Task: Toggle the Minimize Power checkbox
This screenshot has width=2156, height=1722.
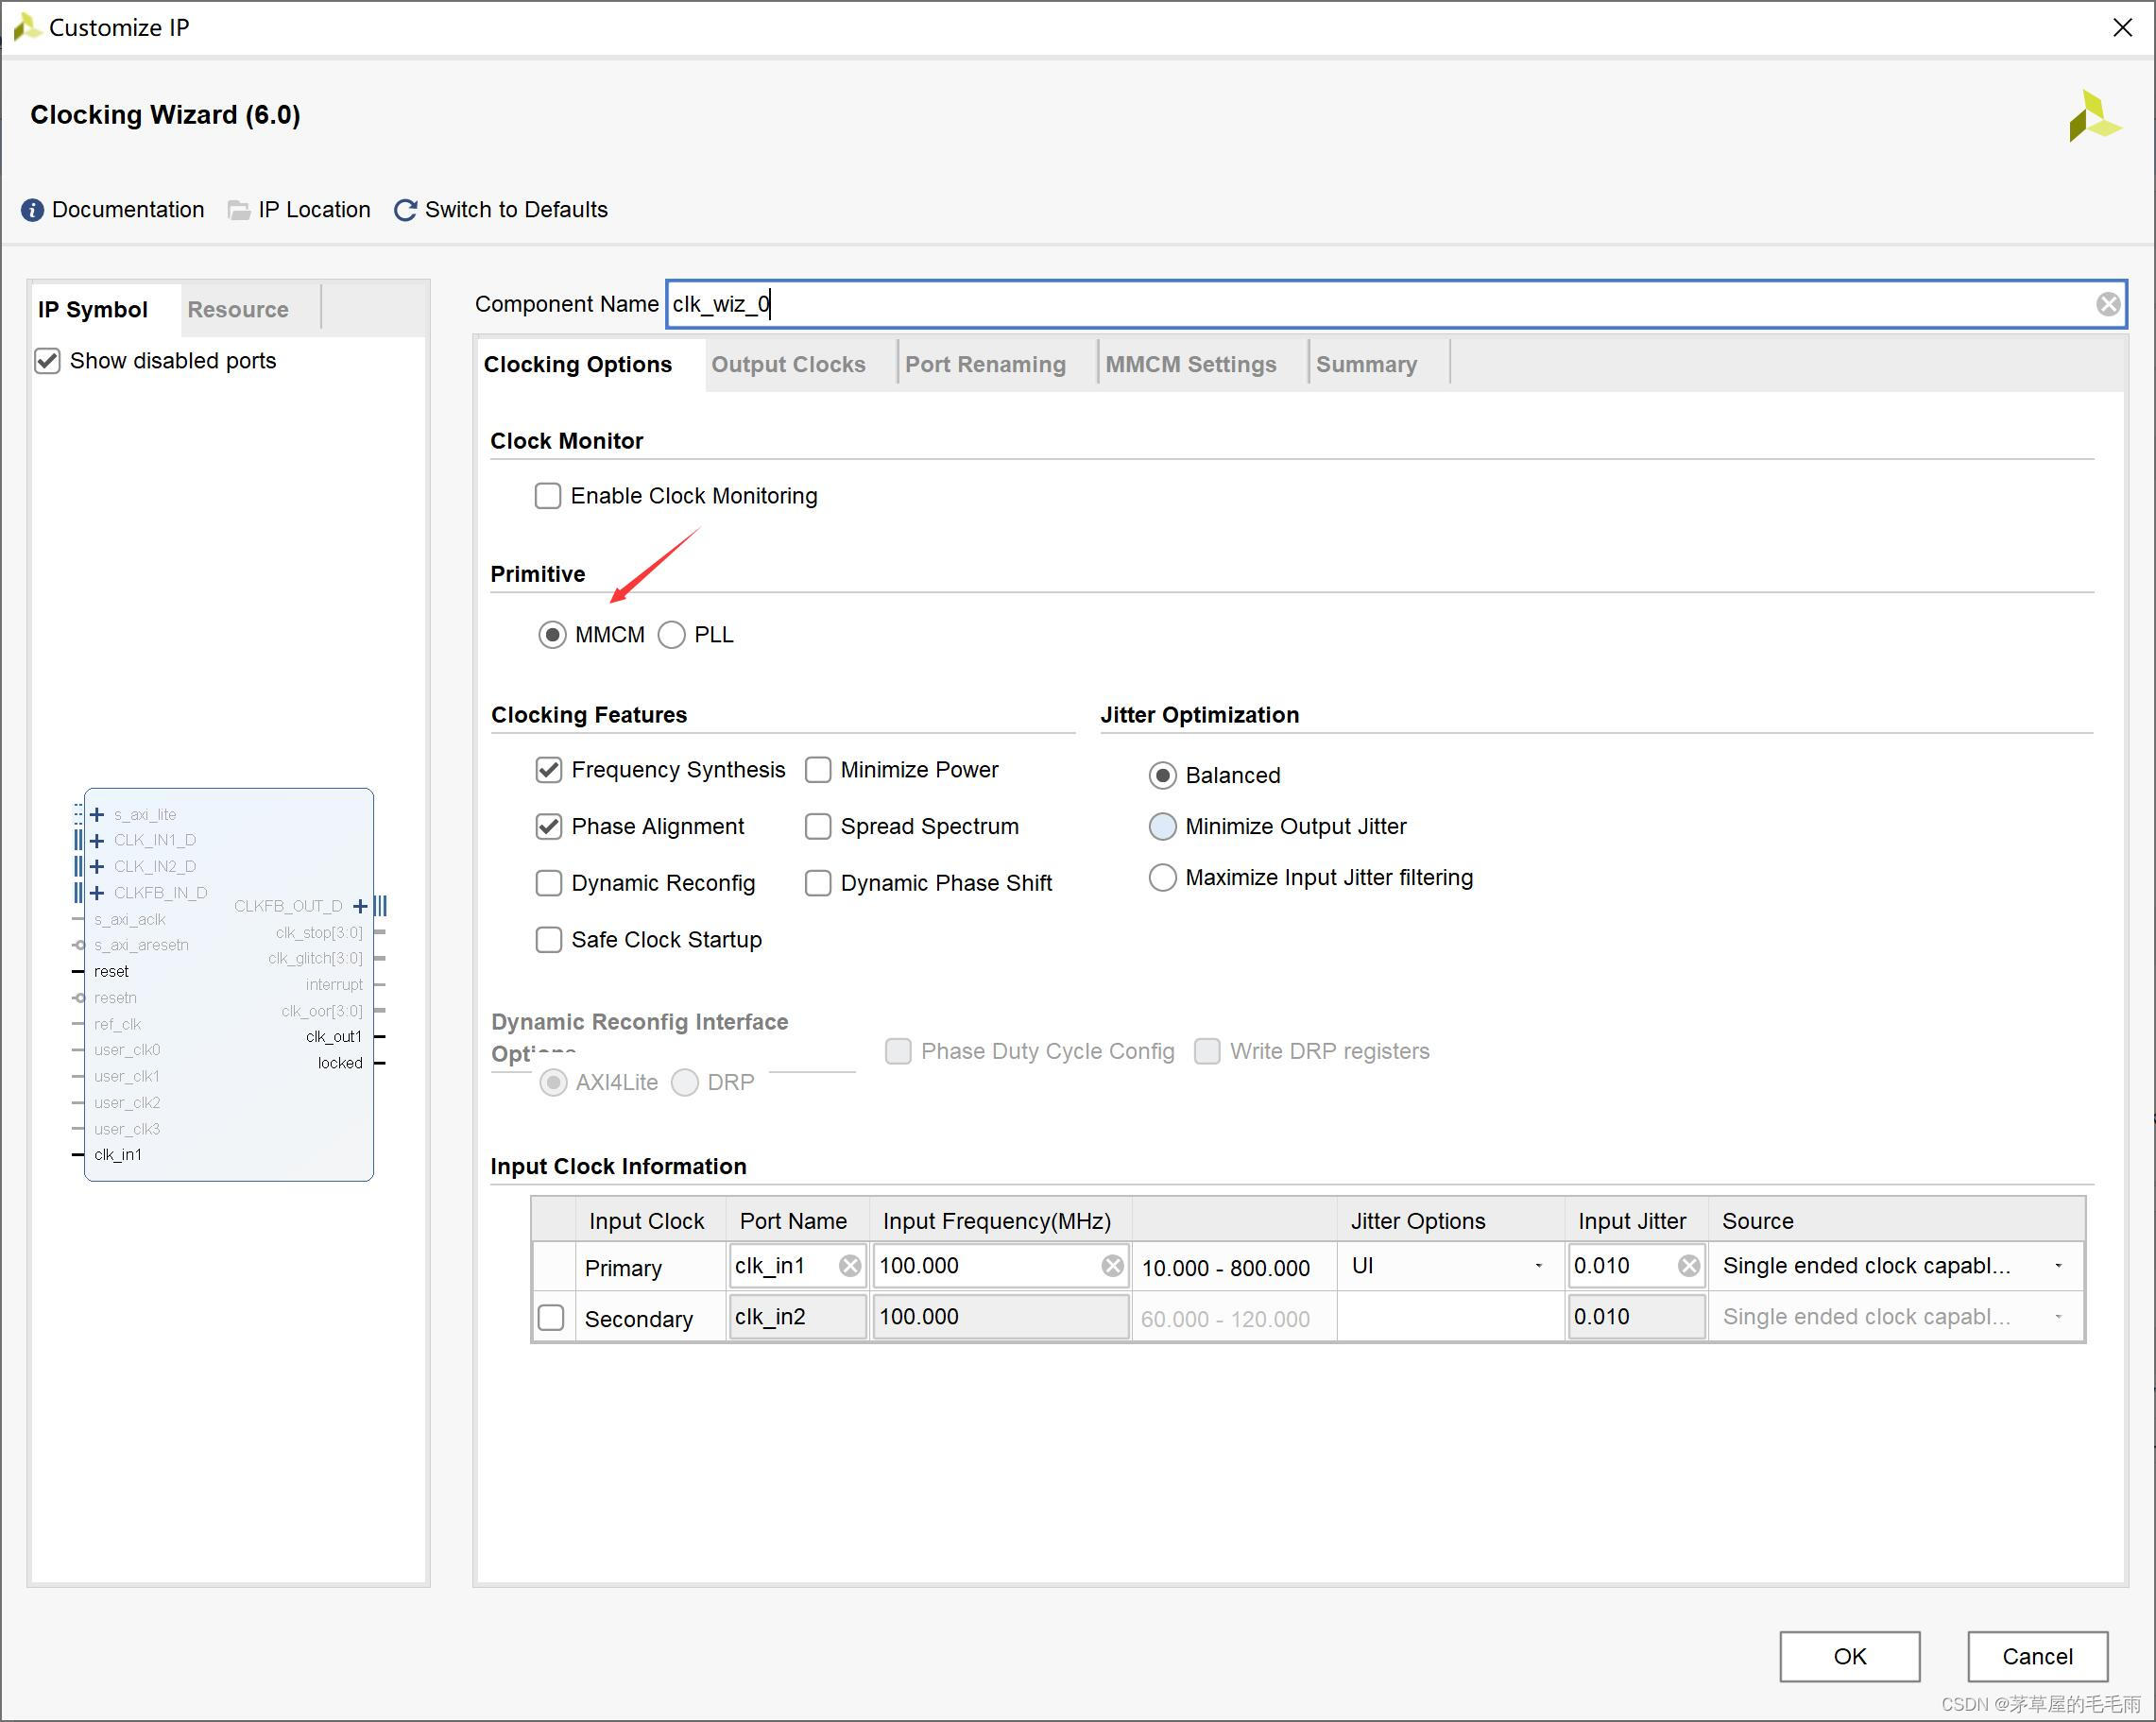Action: (818, 770)
